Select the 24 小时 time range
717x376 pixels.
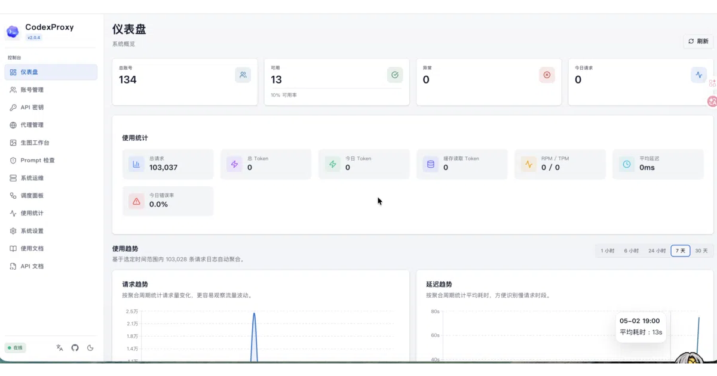[x=657, y=251]
